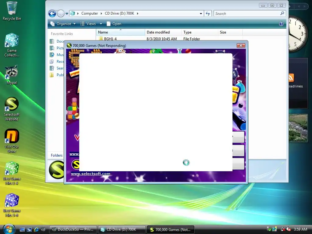Launch Internet Explorer from quick launch
Image resolution: width=312 pixels, height=234 pixels.
(x=36, y=230)
